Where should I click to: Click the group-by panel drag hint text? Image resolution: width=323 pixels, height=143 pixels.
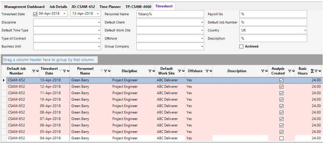[49, 60]
